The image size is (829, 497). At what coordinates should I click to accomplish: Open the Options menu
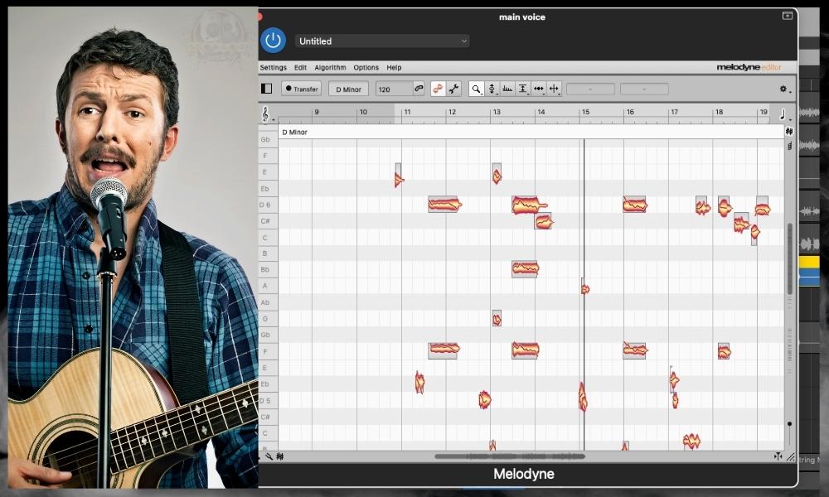click(x=366, y=68)
